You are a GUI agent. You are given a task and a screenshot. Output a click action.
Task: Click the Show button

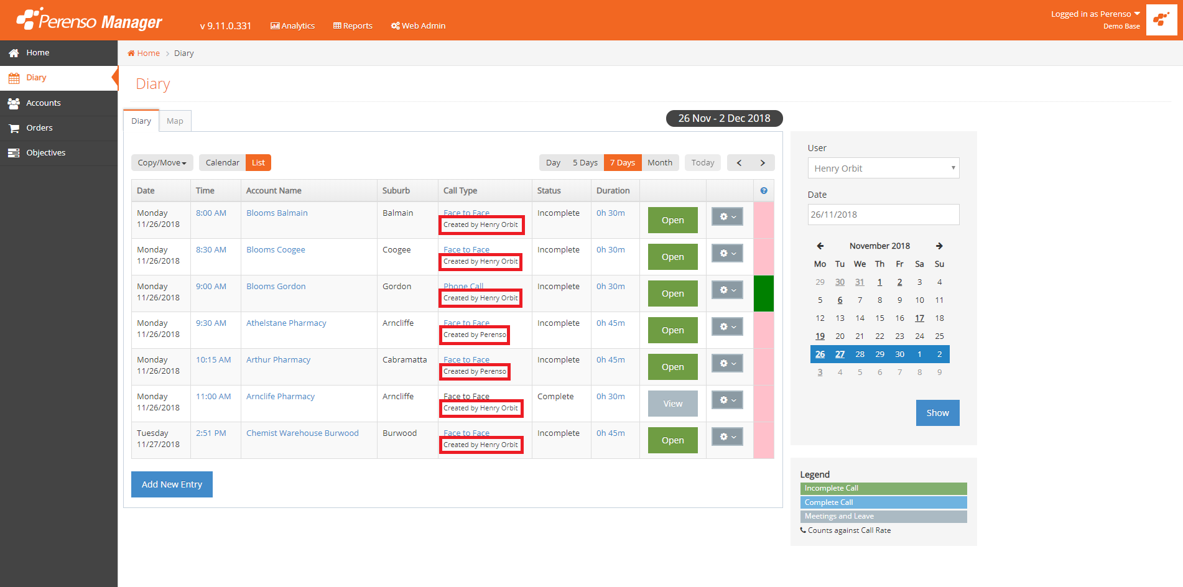[937, 413]
